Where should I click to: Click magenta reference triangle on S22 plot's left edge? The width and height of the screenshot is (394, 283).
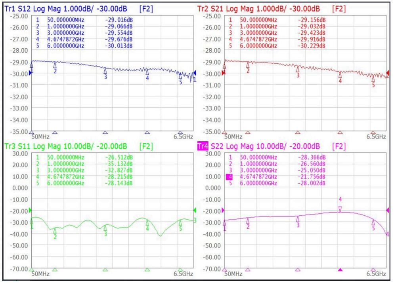pyautogui.click(x=223, y=210)
